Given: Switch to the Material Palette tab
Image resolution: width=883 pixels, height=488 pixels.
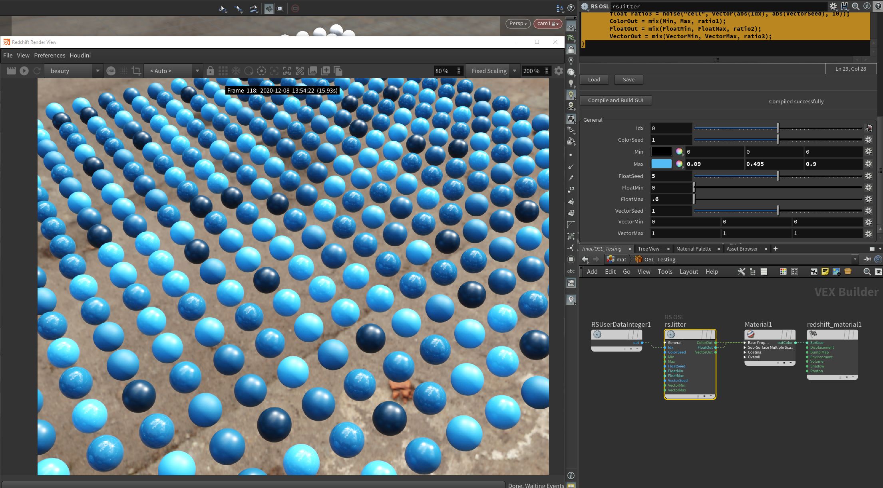Looking at the screenshot, I should 693,249.
